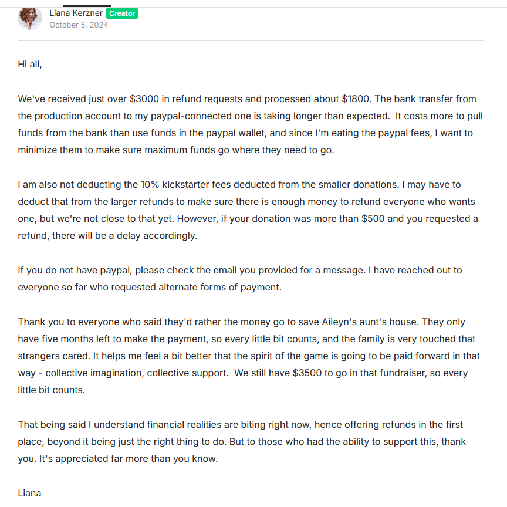Click Liana Kerzner's profile avatar
The image size is (507, 507).
pyautogui.click(x=30, y=18)
